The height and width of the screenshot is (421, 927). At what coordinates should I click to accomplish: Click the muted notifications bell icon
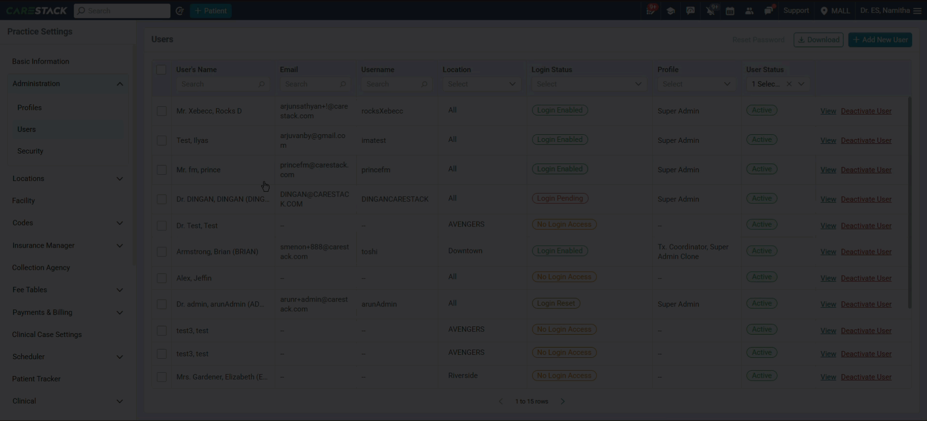(x=710, y=11)
